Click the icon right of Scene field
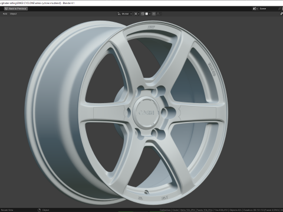 [x=279, y=9]
